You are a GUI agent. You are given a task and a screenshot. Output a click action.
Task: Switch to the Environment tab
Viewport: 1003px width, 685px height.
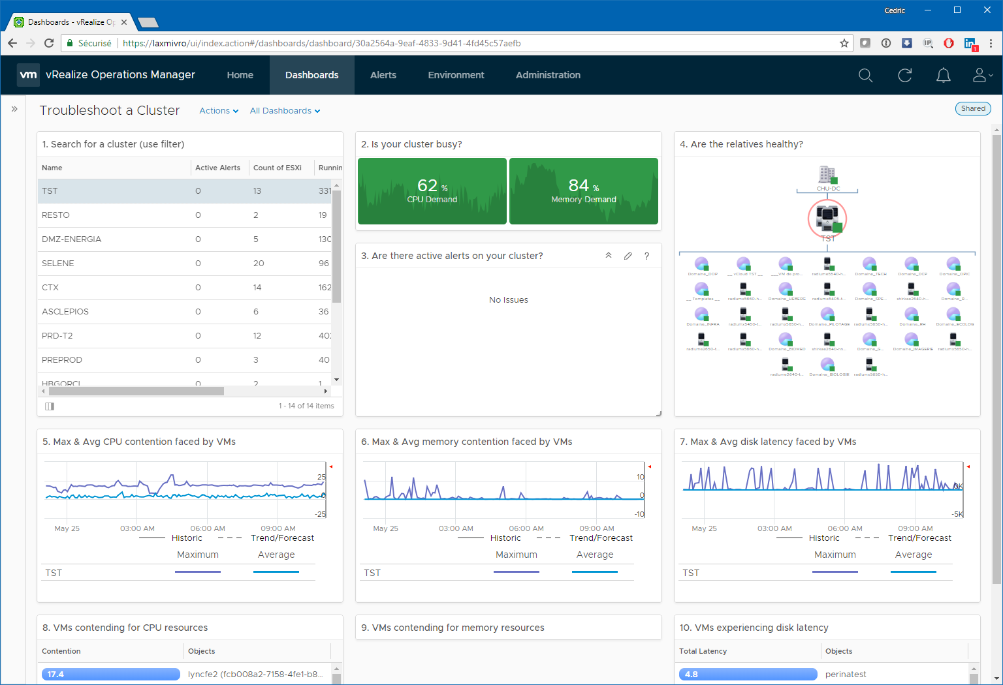(456, 75)
